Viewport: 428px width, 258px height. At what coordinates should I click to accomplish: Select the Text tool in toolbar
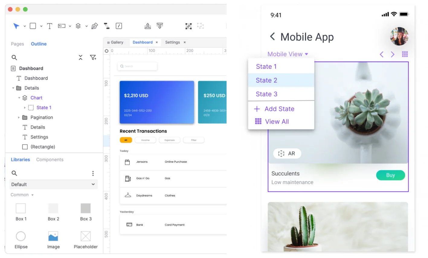[x=50, y=26]
